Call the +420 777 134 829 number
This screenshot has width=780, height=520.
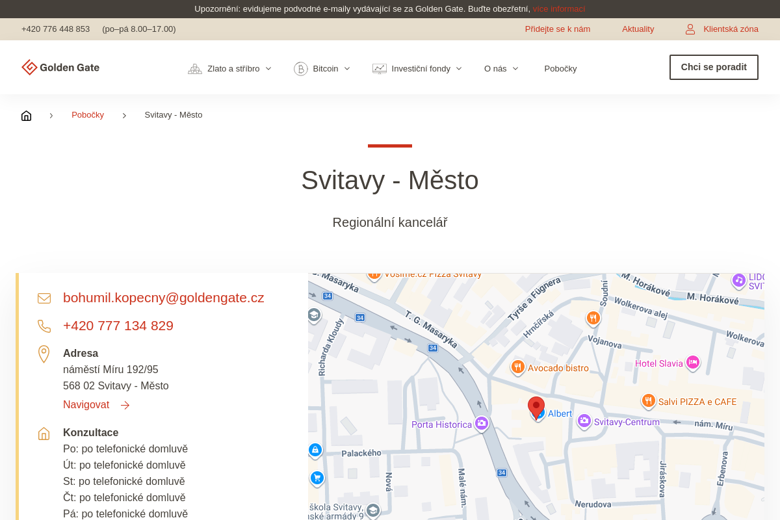pos(118,326)
